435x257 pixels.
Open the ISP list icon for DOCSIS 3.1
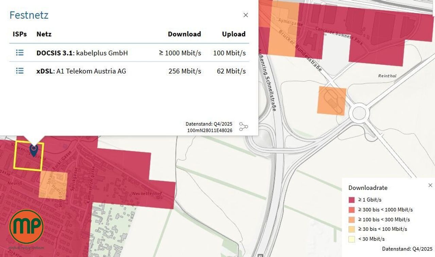[20, 53]
